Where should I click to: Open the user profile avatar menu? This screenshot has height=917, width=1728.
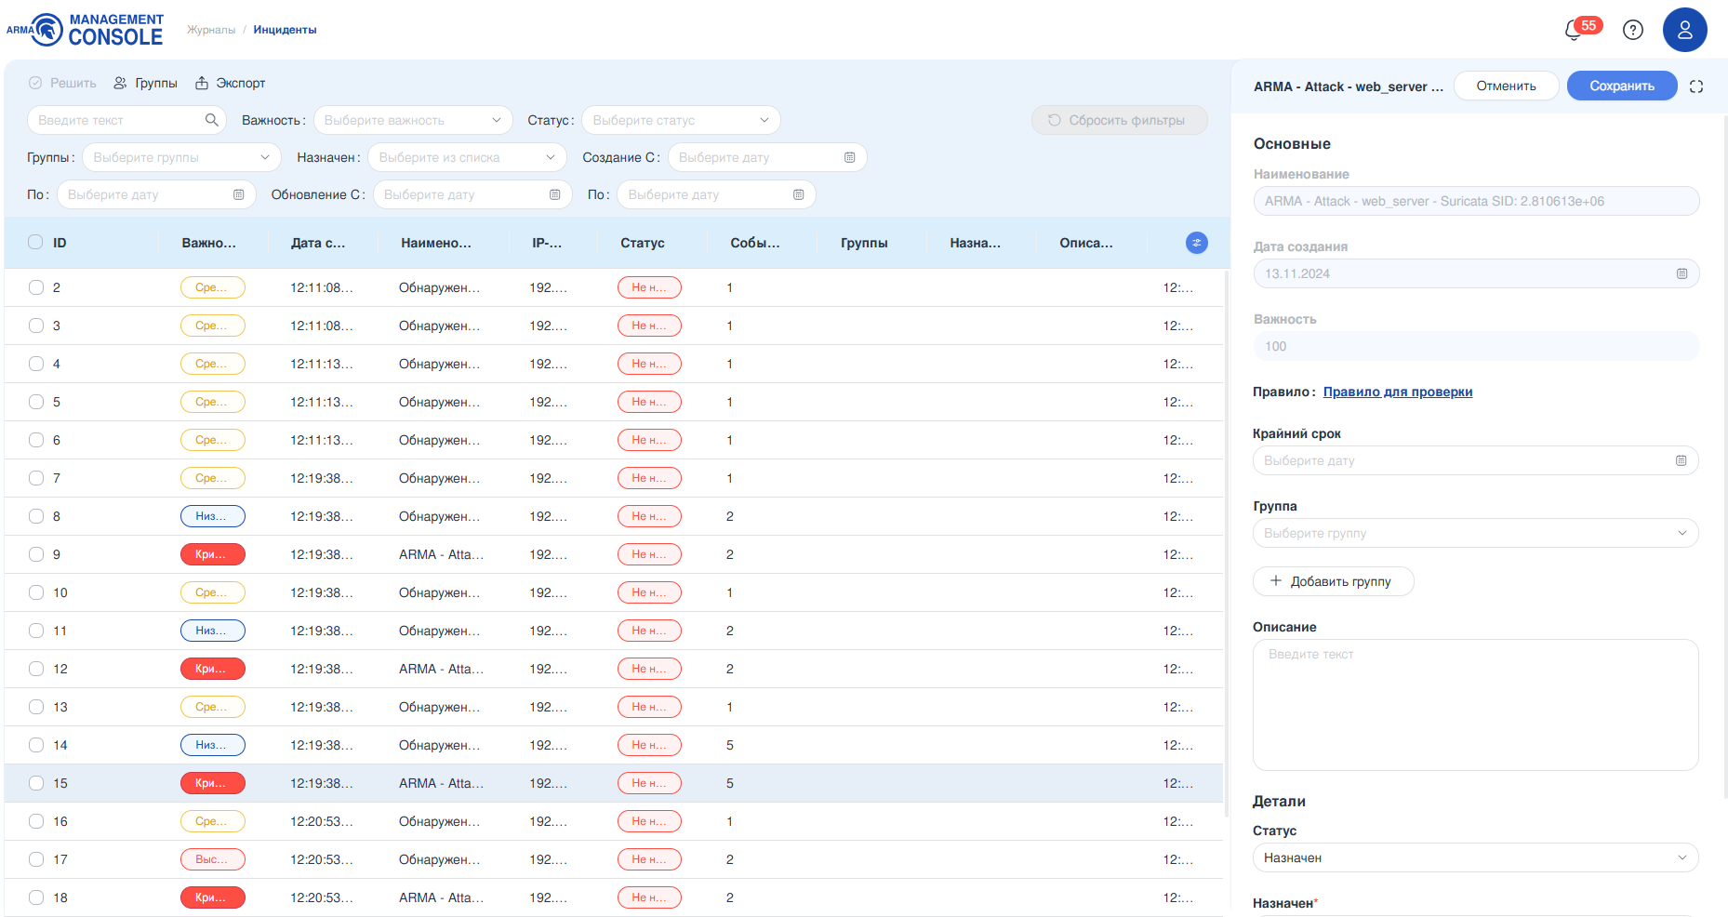coord(1684,30)
